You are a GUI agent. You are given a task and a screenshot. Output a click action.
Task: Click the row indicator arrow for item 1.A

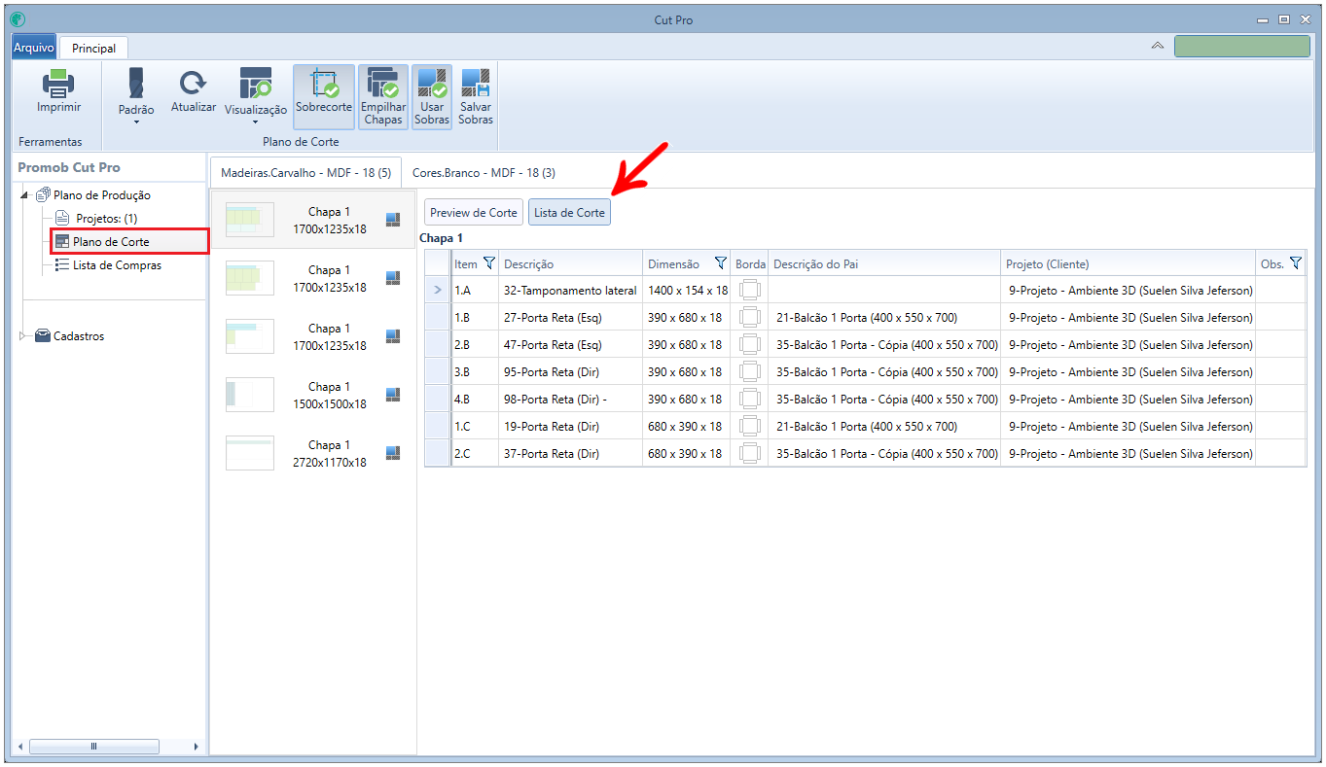(438, 290)
